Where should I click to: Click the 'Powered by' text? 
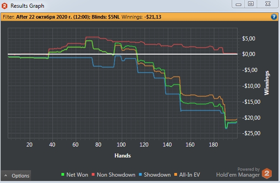pos(249,169)
